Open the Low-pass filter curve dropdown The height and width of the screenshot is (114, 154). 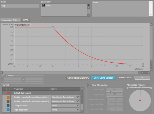tap(65, 106)
